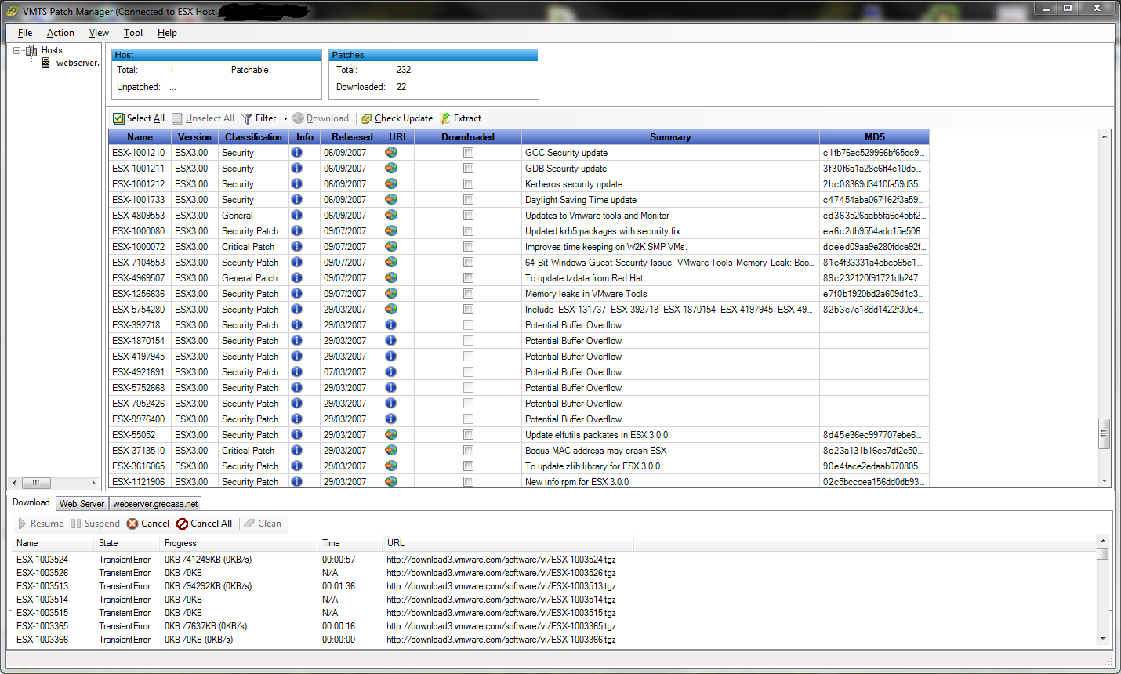Screen dimensions: 1121x674
Task: Click the Extract toolbar icon
Action: tap(446, 118)
